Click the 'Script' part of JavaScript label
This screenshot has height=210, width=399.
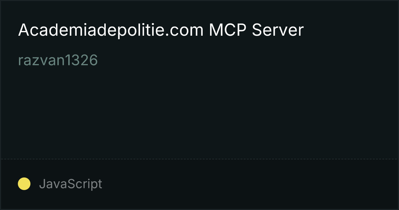pos(85,184)
